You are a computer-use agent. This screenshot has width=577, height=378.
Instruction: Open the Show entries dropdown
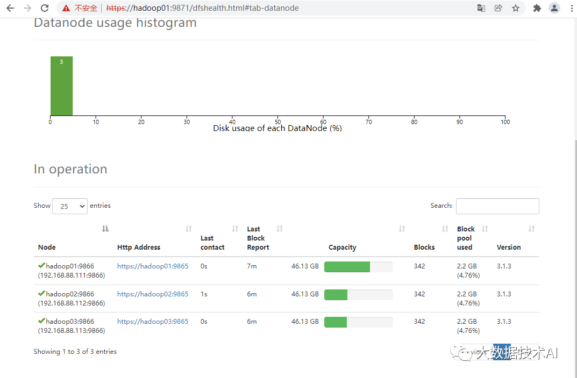click(x=70, y=206)
